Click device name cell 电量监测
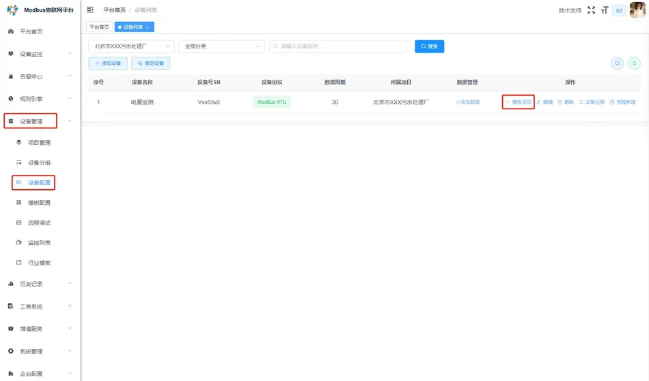Viewport: 649px width, 381px height. click(142, 102)
